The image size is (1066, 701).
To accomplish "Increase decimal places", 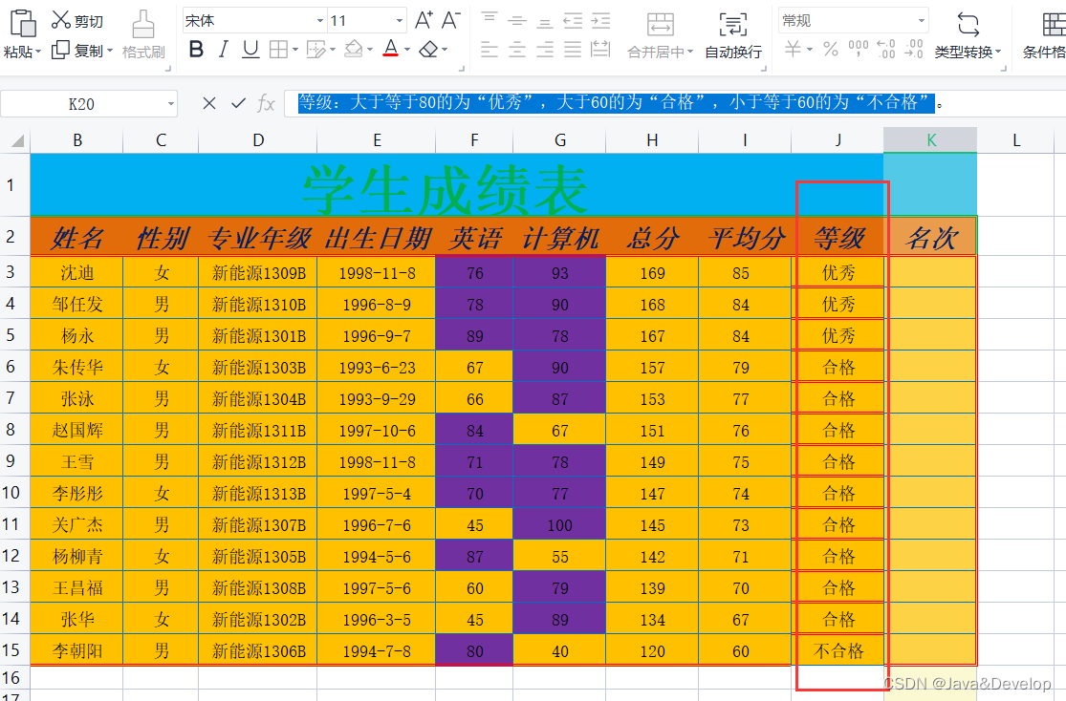I will click(x=886, y=49).
